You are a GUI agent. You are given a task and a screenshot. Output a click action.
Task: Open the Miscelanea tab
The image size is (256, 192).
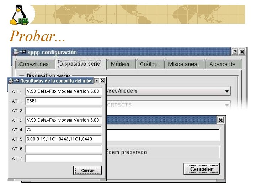[183, 64]
